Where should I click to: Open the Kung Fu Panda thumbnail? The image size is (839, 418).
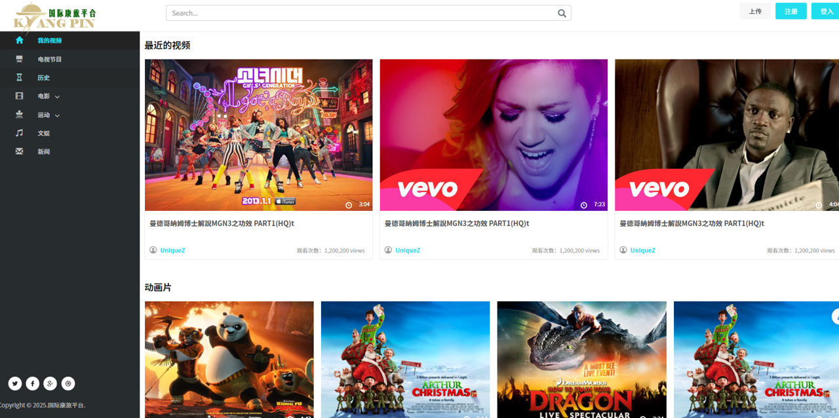[229, 359]
